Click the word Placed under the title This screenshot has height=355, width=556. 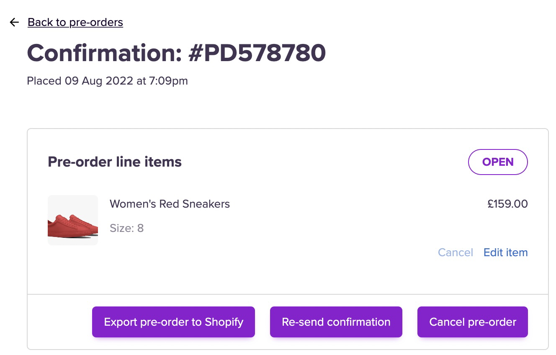pos(44,81)
